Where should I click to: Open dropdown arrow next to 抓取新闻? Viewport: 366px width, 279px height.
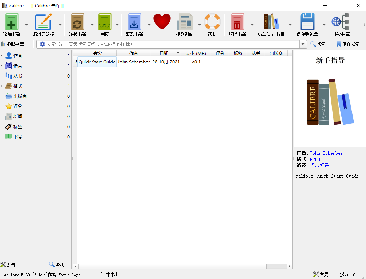pyautogui.click(x=199, y=25)
